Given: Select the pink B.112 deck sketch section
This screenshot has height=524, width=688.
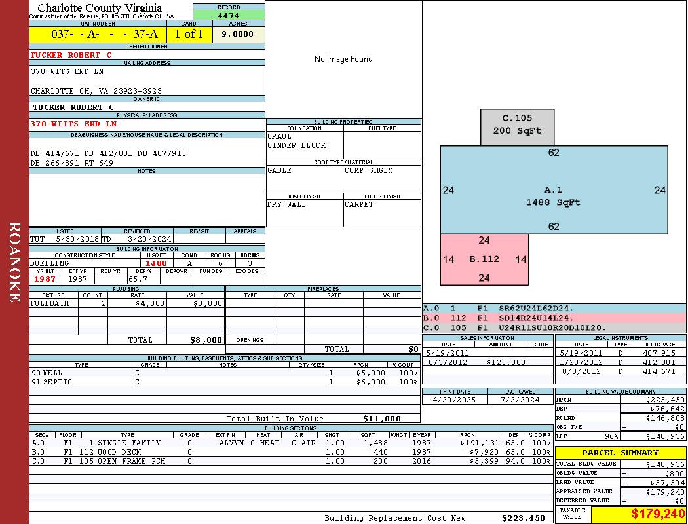Looking at the screenshot, I should pyautogui.click(x=484, y=259).
